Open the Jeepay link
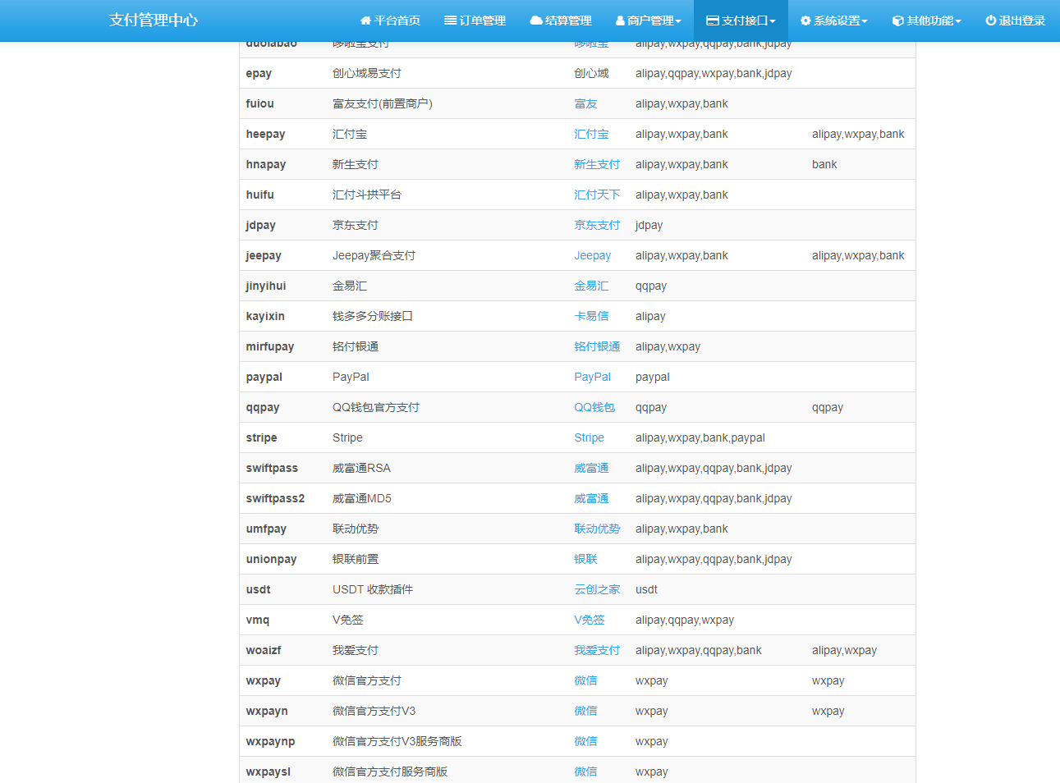 (x=592, y=255)
